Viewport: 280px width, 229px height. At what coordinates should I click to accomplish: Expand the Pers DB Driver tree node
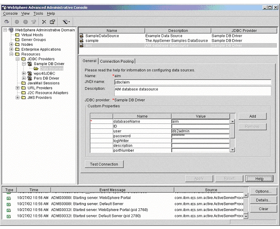(x=24, y=78)
